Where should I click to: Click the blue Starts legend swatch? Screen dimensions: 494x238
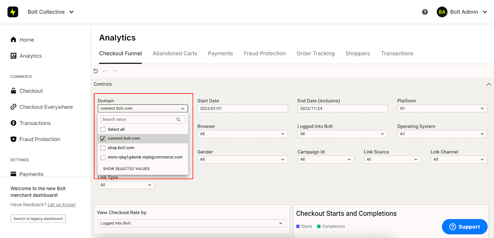click(x=298, y=226)
